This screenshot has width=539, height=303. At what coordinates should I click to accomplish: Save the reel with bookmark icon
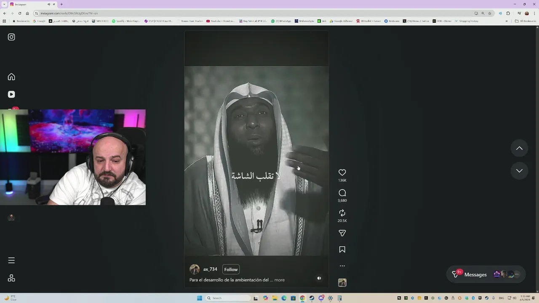click(342, 250)
